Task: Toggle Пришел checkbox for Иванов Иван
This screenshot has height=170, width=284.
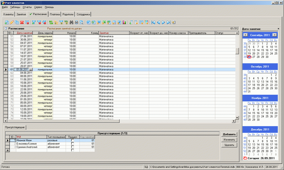Action: tap(72, 141)
